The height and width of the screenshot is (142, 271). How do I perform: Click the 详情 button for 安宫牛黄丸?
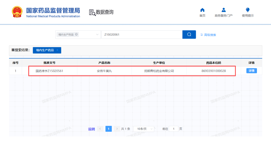[251, 71]
